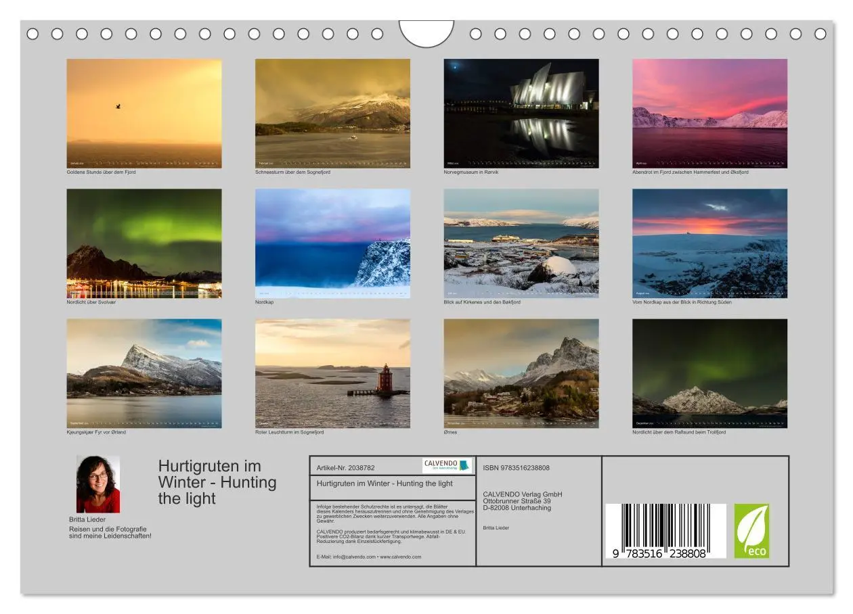Click the 'Goldene Stunde über dem Fjord' photo
Image resolution: width=853 pixels, height=614 pixels.
click(144, 114)
